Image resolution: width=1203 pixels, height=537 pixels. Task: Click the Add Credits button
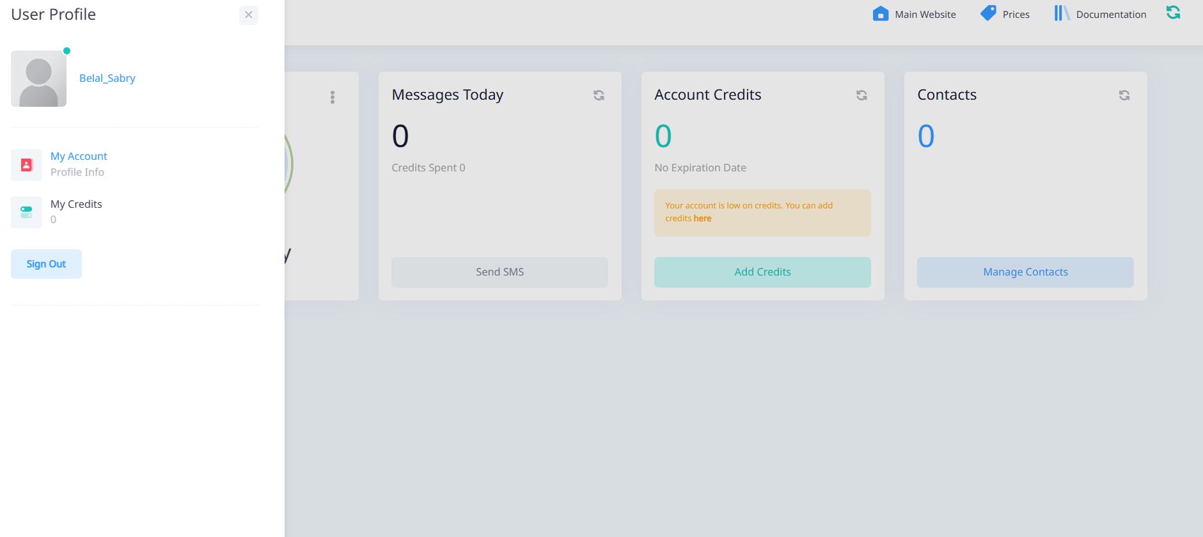point(762,272)
